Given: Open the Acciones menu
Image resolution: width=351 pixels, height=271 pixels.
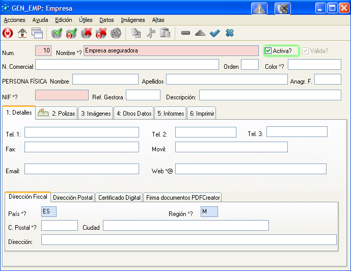Looking at the screenshot, I should tap(14, 20).
